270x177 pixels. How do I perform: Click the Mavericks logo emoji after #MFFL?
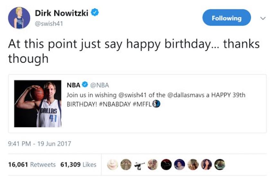156,105
